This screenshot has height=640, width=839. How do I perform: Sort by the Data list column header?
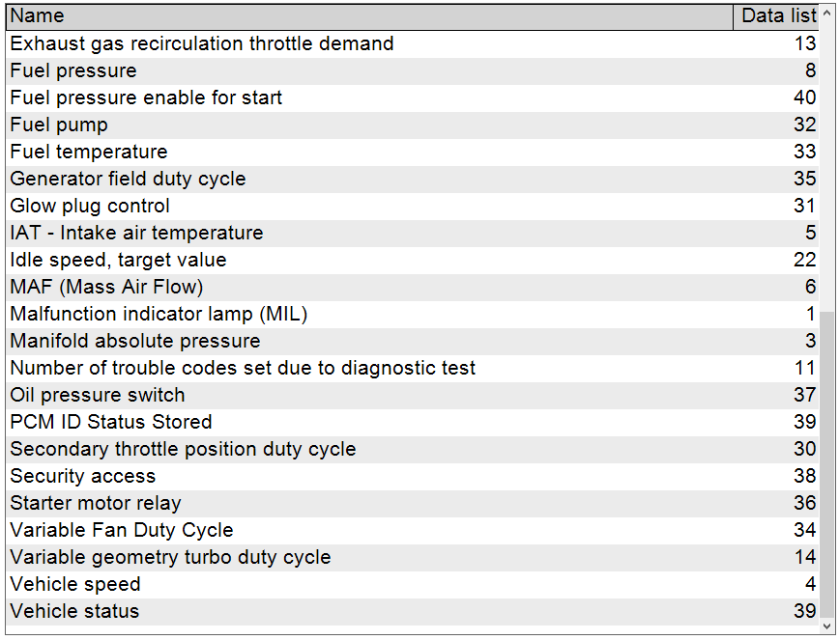(x=777, y=16)
